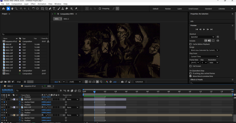Open the Frame Rate dropdown

click(x=195, y=63)
